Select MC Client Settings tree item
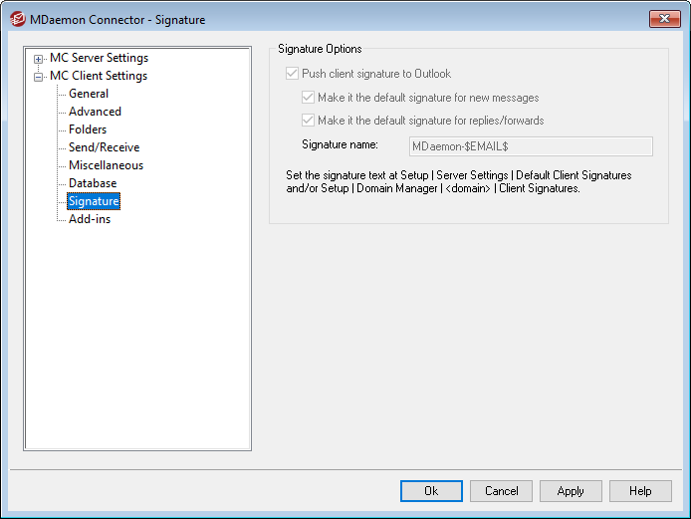The height and width of the screenshot is (519, 691). click(x=98, y=76)
